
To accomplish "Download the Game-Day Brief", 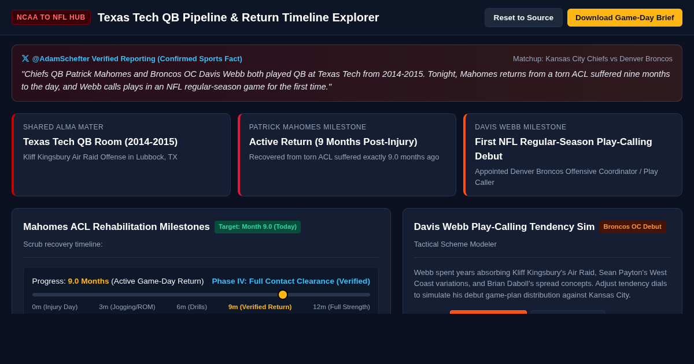I will point(625,17).
